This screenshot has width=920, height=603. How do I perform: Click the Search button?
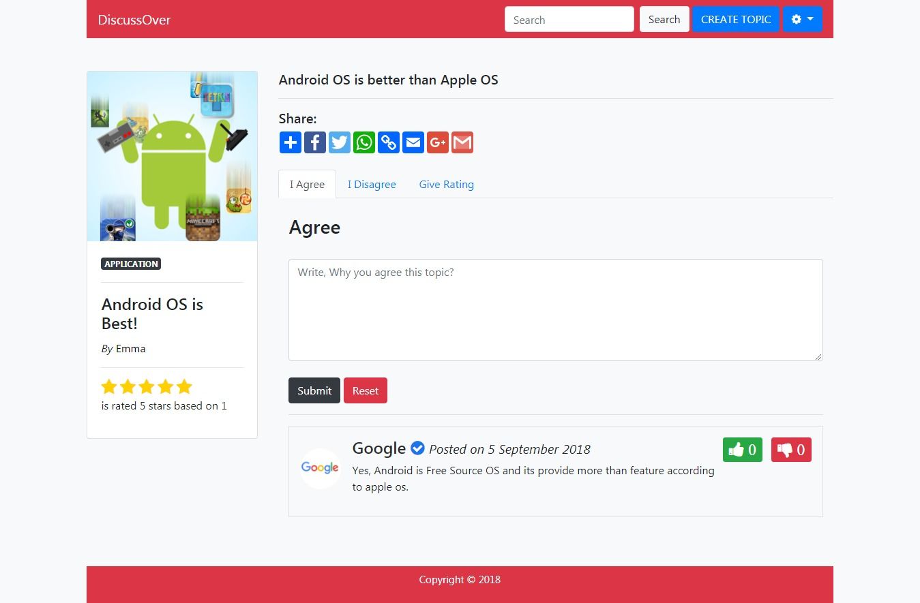(664, 20)
